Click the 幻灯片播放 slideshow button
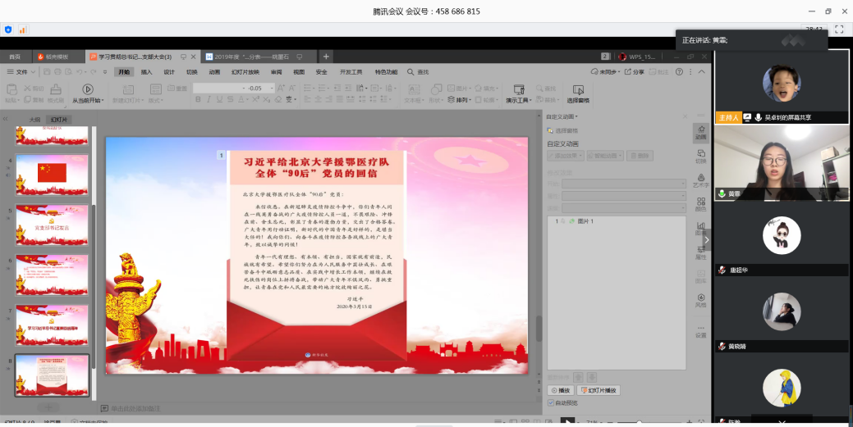 click(598, 390)
